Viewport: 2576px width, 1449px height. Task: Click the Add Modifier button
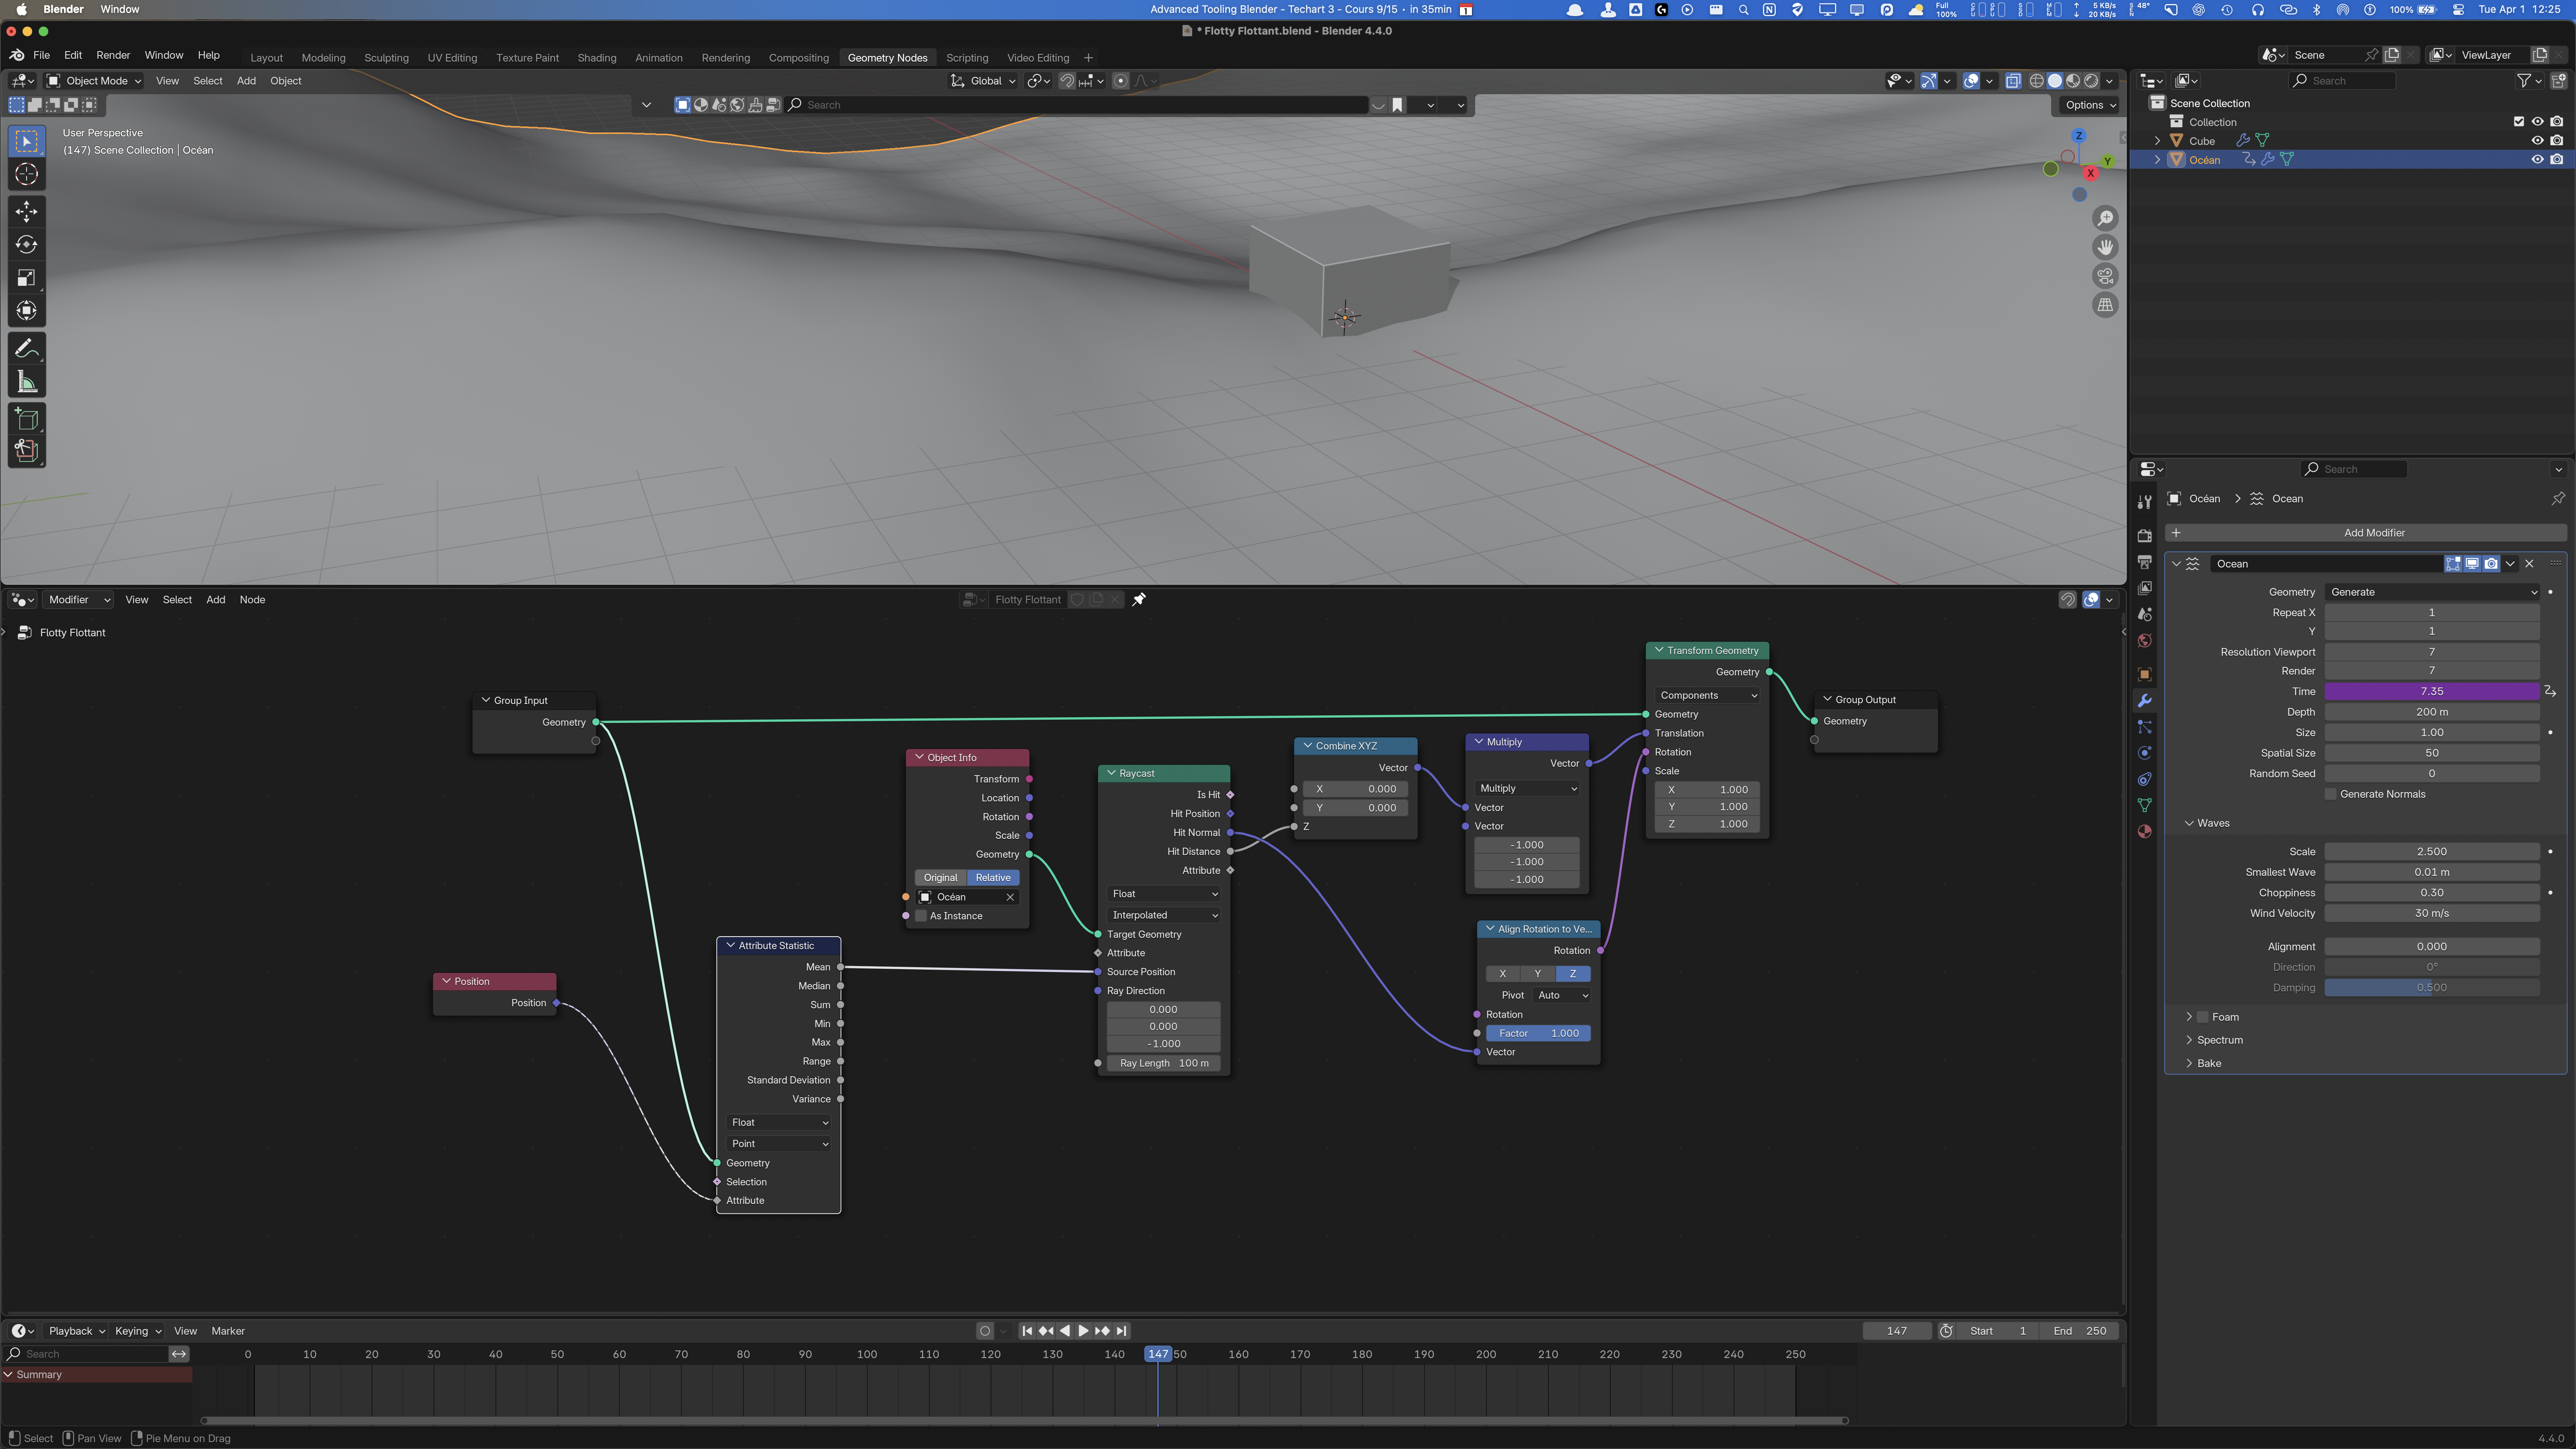[x=2366, y=533]
